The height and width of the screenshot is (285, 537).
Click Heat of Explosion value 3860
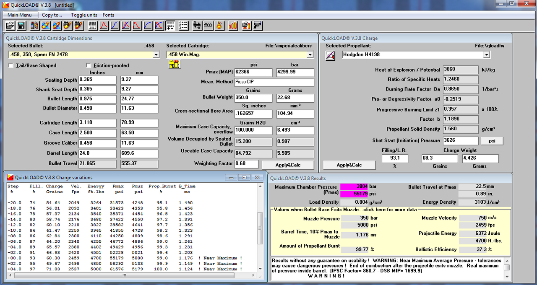coord(461,70)
